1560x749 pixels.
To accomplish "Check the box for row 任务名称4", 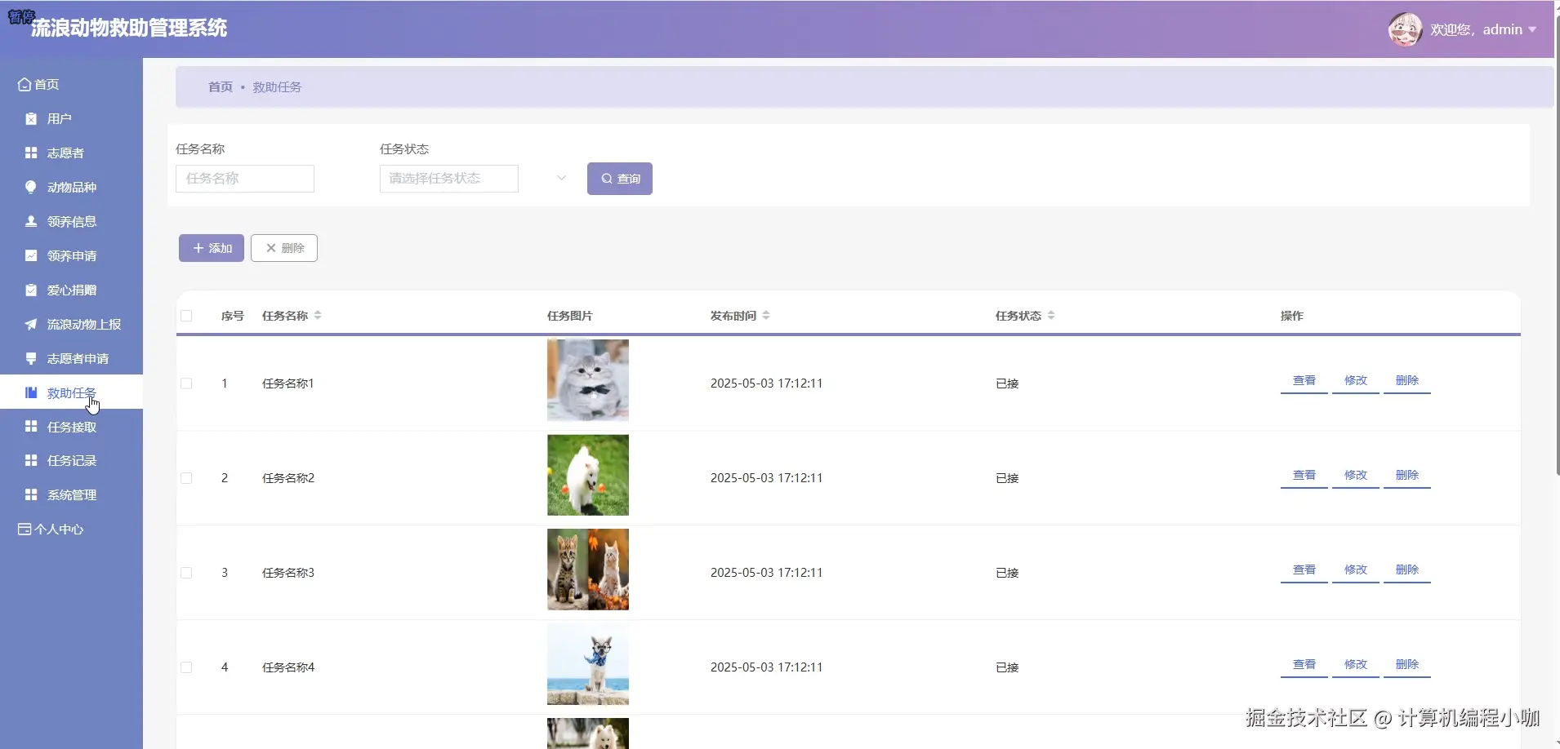I will pos(186,667).
